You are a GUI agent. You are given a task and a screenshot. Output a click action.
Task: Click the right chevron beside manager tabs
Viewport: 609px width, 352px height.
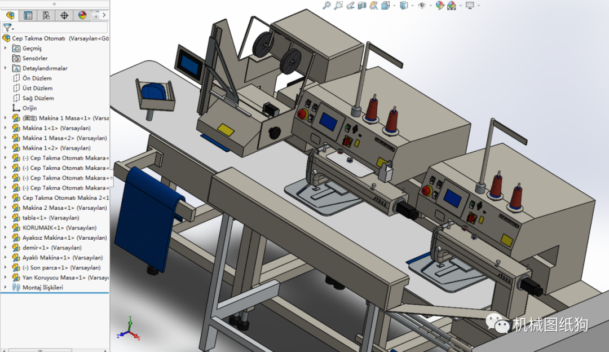(104, 15)
